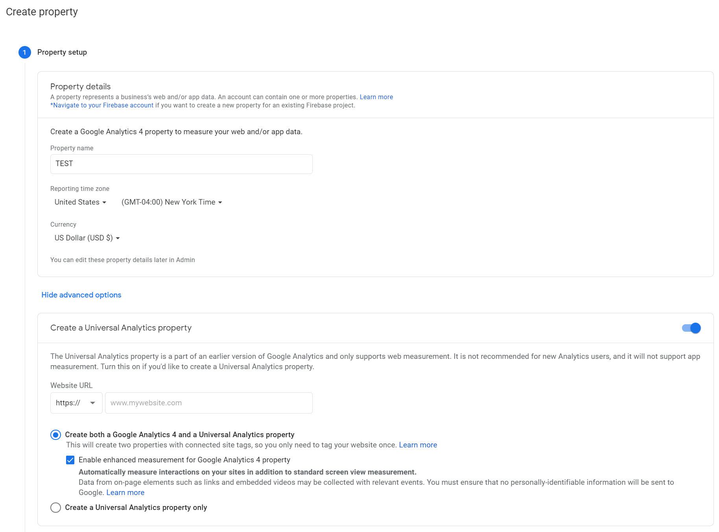This screenshot has height=532, width=719.
Task: Click Hide advanced options link
Action: pos(81,295)
